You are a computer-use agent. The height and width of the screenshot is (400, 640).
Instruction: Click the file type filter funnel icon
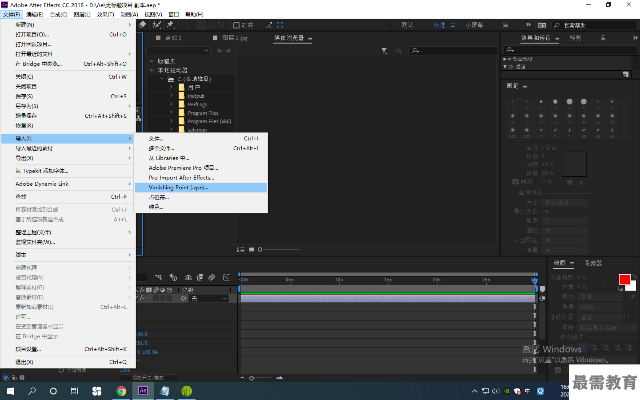(384, 51)
